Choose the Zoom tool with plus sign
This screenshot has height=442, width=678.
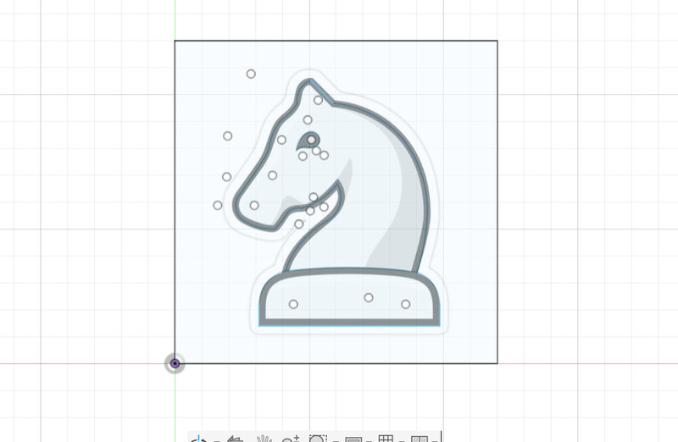click(x=291, y=439)
